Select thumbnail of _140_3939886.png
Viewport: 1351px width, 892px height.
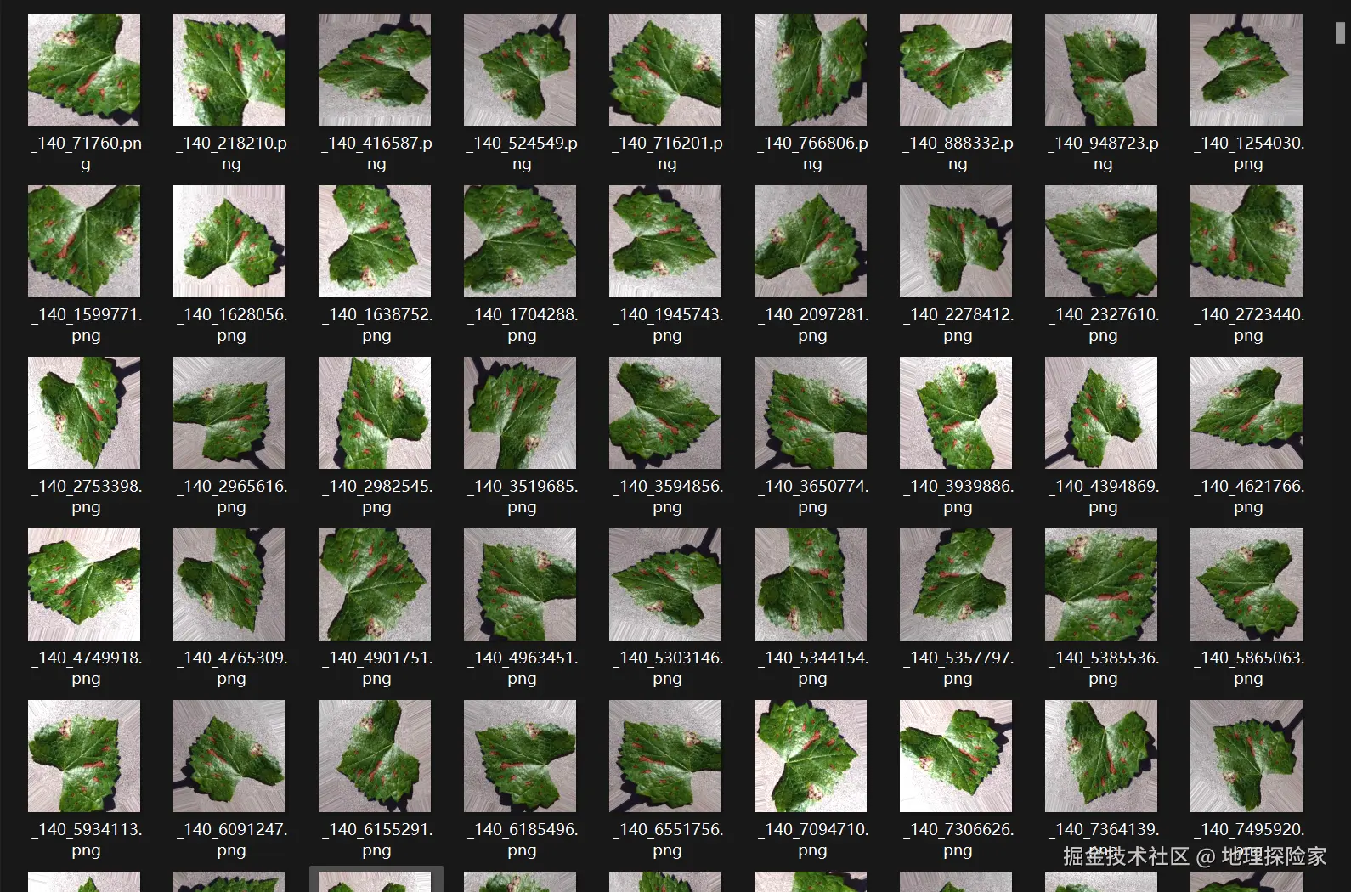tap(956, 413)
